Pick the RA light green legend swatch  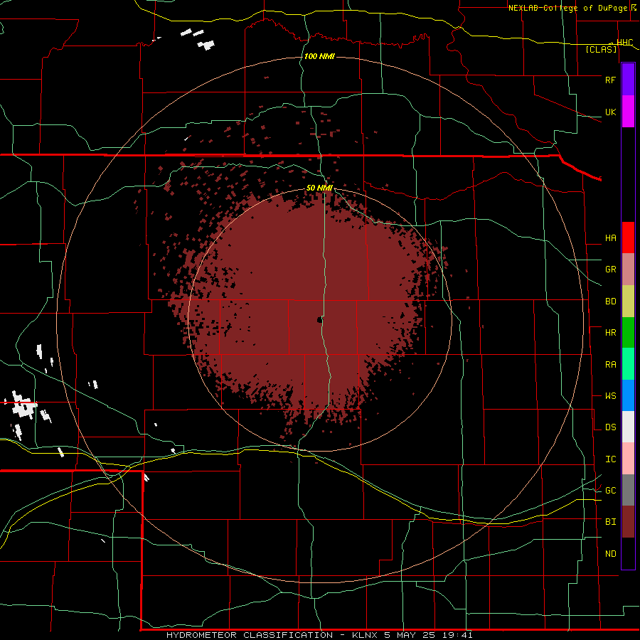628,364
